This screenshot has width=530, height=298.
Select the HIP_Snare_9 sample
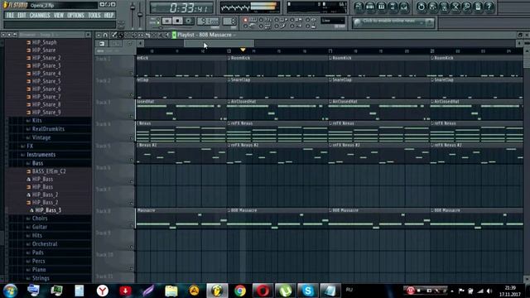tap(46, 113)
